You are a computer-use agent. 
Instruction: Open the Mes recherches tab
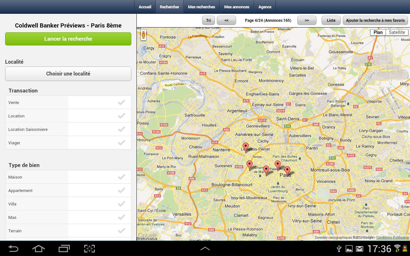point(201,7)
